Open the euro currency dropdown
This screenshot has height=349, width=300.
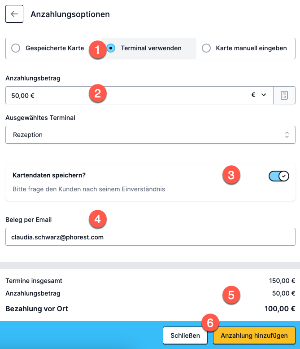[259, 95]
